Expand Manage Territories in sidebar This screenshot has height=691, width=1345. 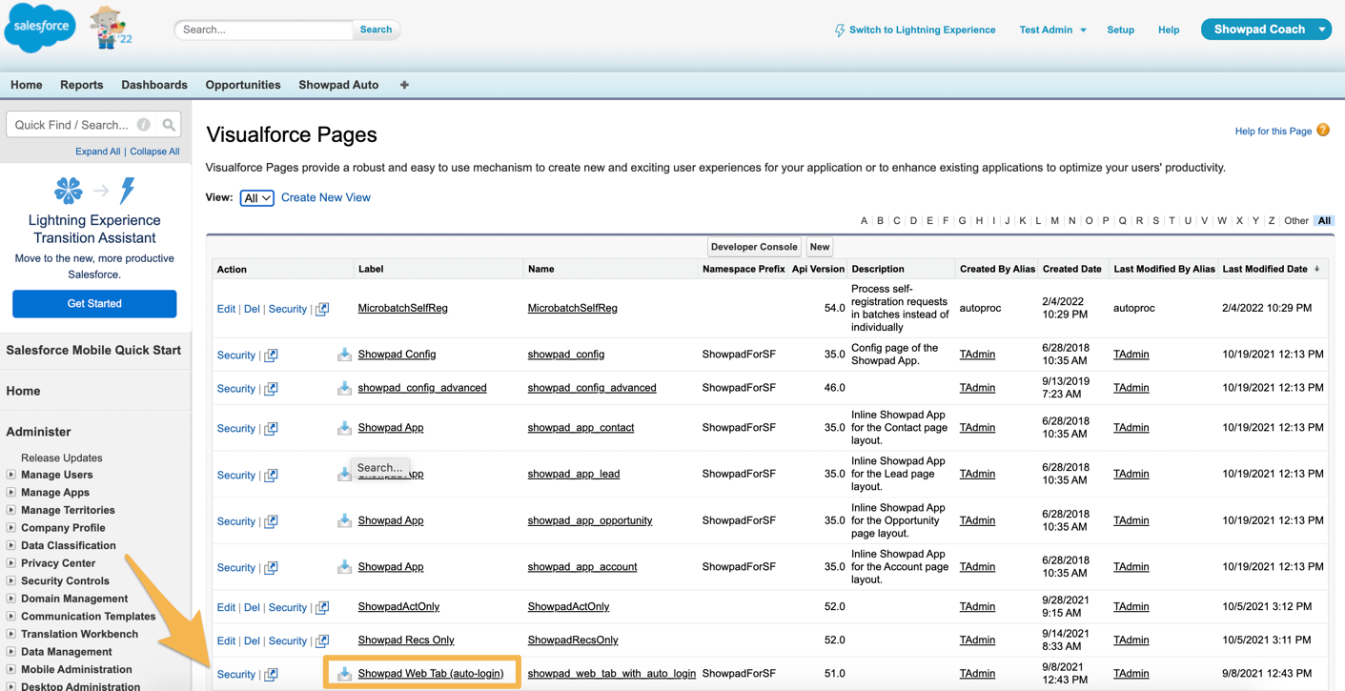point(10,510)
